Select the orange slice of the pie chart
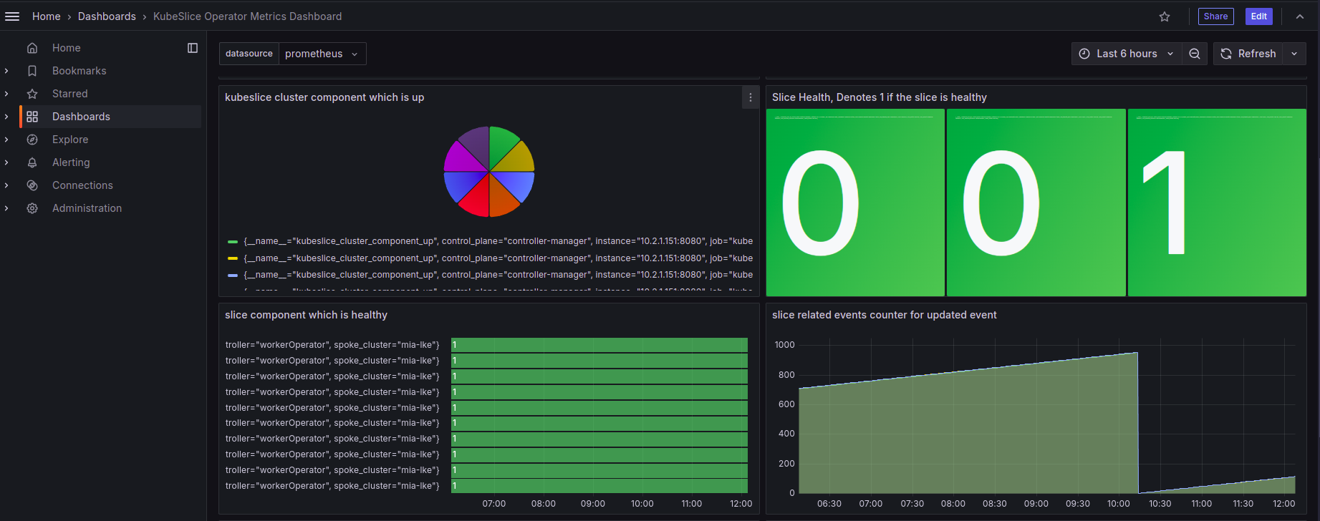The image size is (1320, 521). pyautogui.click(x=502, y=200)
